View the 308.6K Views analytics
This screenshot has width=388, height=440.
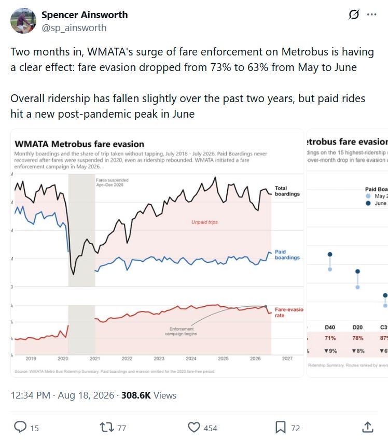pyautogui.click(x=149, y=395)
